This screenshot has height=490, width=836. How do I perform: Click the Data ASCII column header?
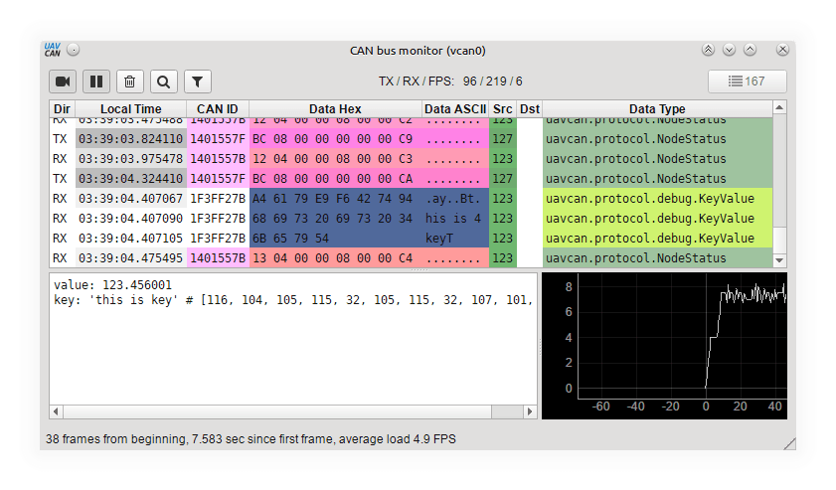(x=455, y=108)
